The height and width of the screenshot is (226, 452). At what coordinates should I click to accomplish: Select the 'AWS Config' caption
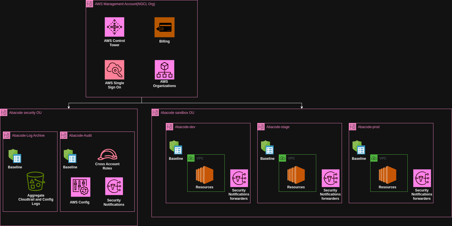coord(79,202)
